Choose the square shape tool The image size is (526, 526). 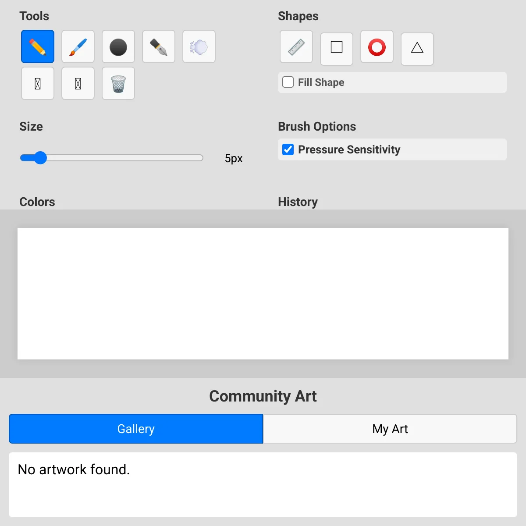pyautogui.click(x=337, y=49)
